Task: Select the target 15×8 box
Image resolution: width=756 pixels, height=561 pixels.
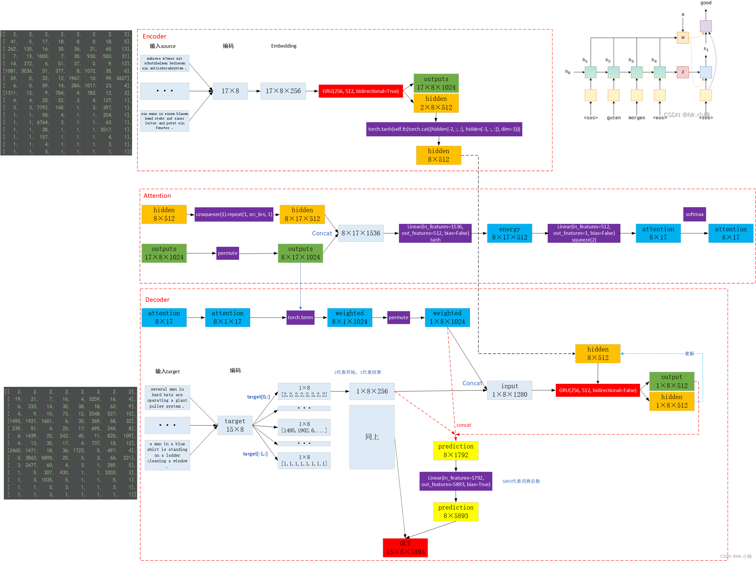Action: (x=234, y=425)
